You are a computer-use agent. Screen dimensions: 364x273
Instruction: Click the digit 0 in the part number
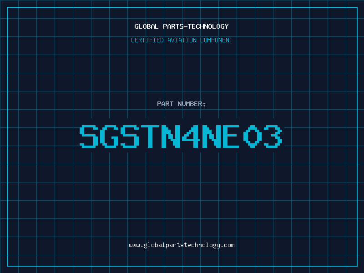tap(253, 136)
